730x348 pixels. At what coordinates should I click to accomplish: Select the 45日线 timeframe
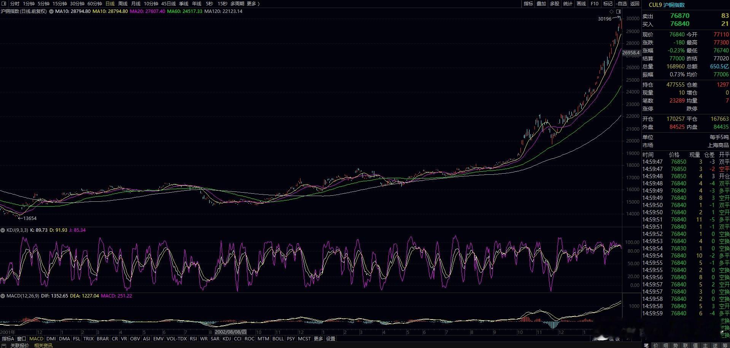point(169,3)
